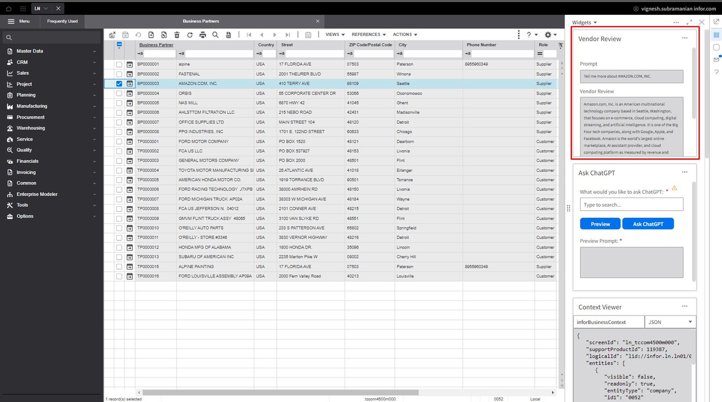Viewport: 722px width, 402px height.
Task: Open the VIEWS dropdown menu
Action: tap(334, 34)
